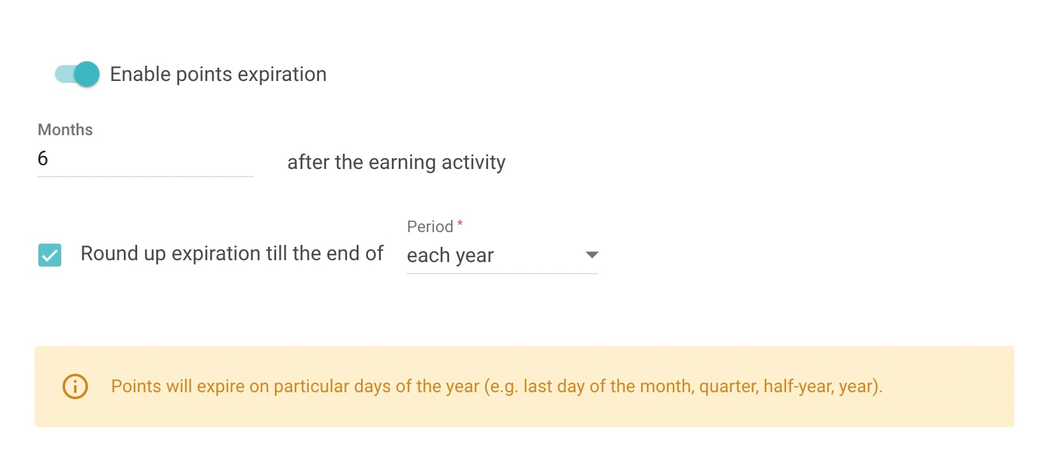Click the teal toggle knob

(x=85, y=74)
